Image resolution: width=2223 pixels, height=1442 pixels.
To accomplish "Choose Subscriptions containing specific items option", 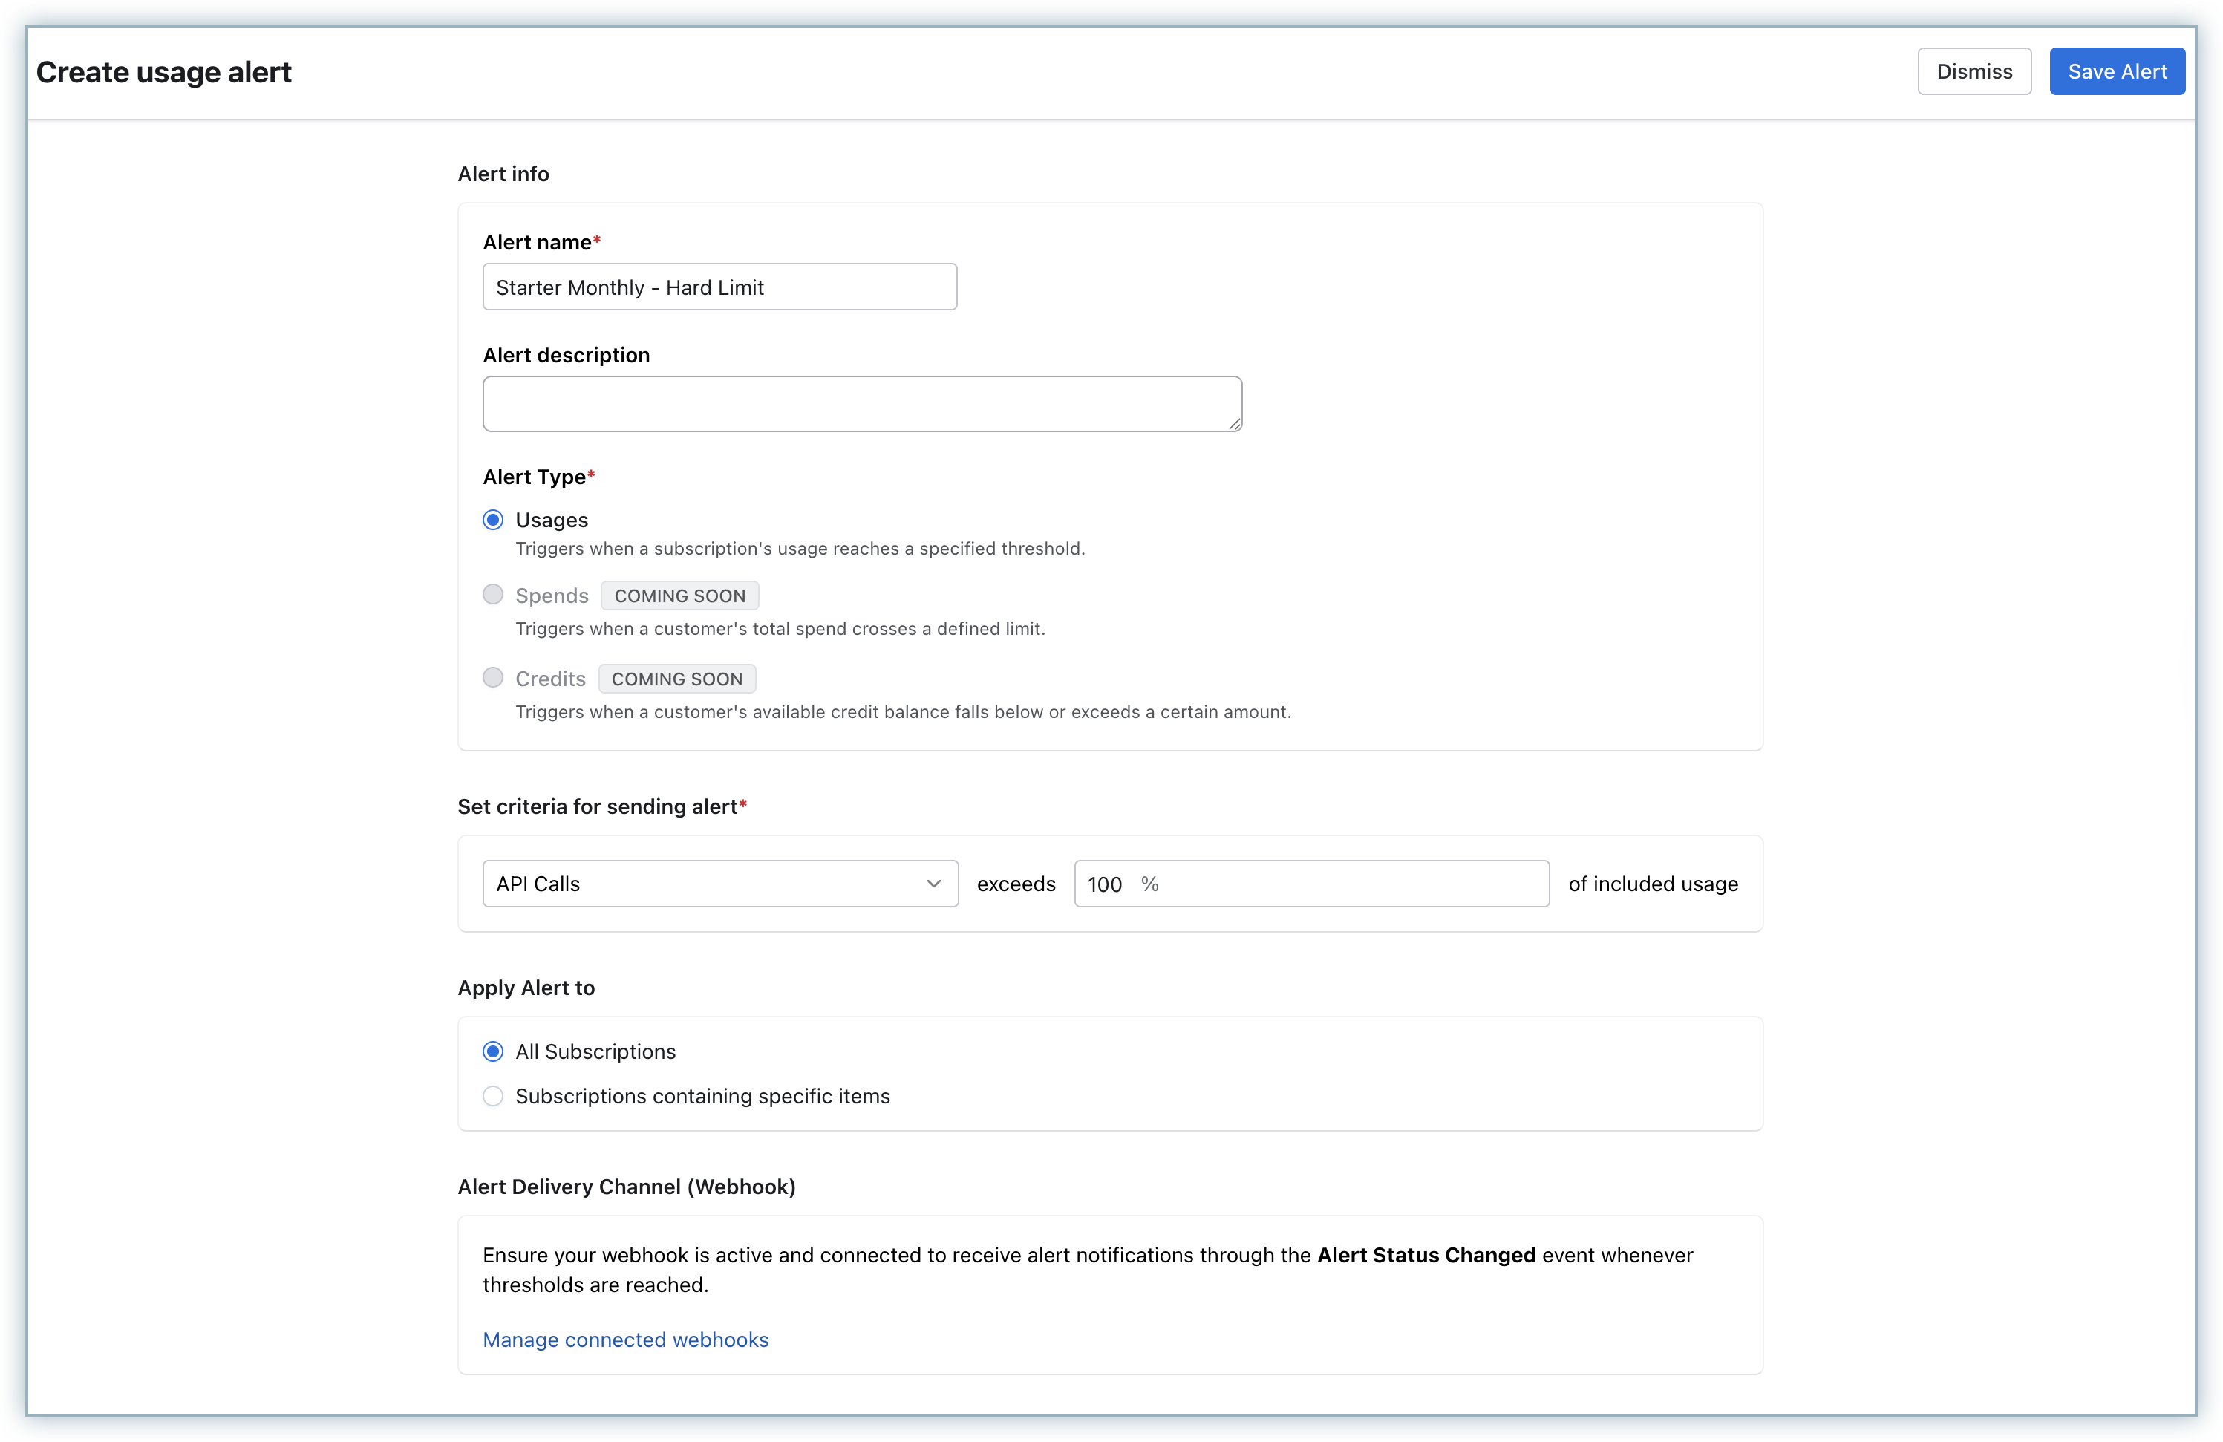I will (x=493, y=1095).
